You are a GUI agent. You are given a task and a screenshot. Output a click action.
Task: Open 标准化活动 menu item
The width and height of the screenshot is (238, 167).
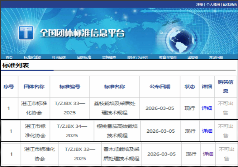[x=32, y=57]
